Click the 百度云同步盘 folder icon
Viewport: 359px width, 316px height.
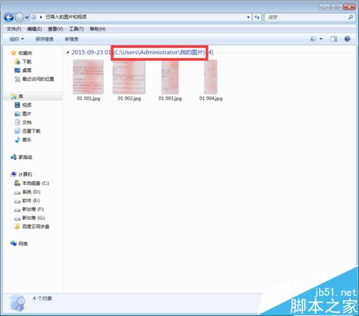coord(17,226)
